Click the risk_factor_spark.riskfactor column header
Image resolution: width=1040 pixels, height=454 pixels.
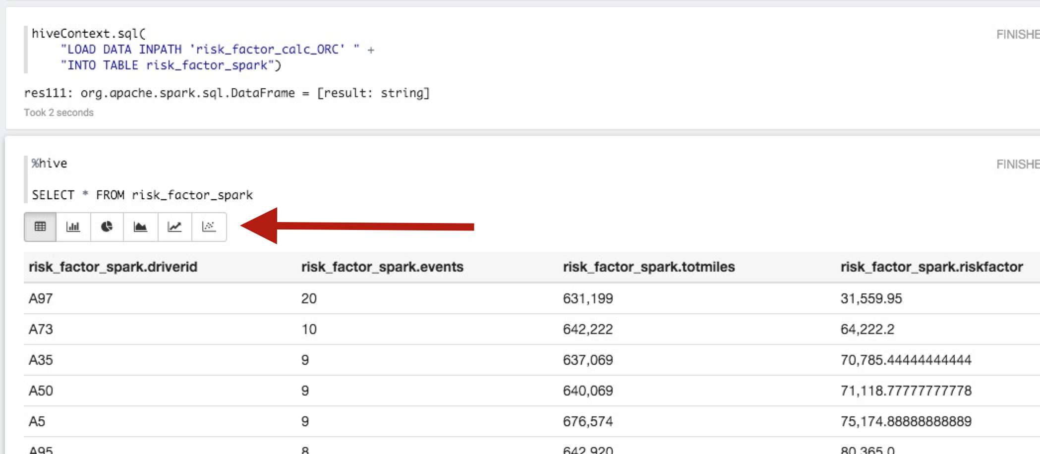point(932,267)
